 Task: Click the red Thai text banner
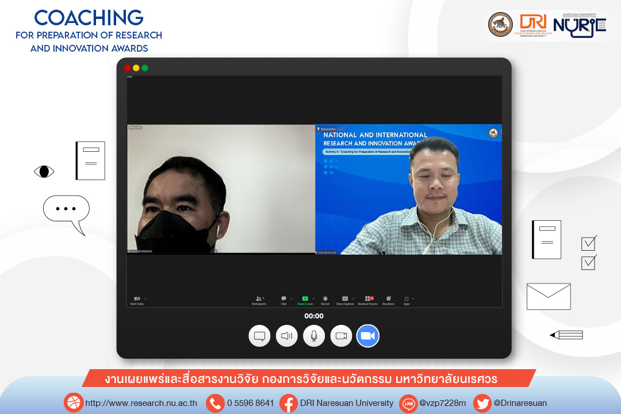click(x=309, y=378)
